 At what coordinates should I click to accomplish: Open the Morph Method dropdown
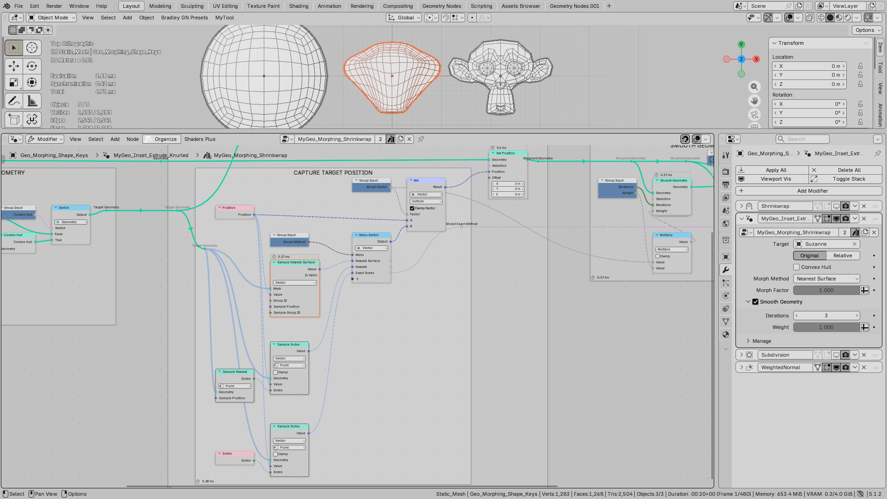826,279
